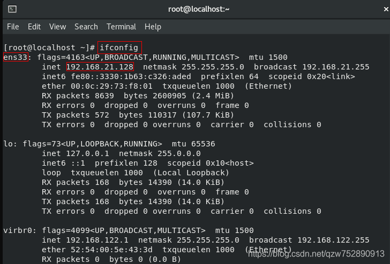Click the virbr0 IP 192.168.122.1
The image size is (390, 264).
[97, 240]
